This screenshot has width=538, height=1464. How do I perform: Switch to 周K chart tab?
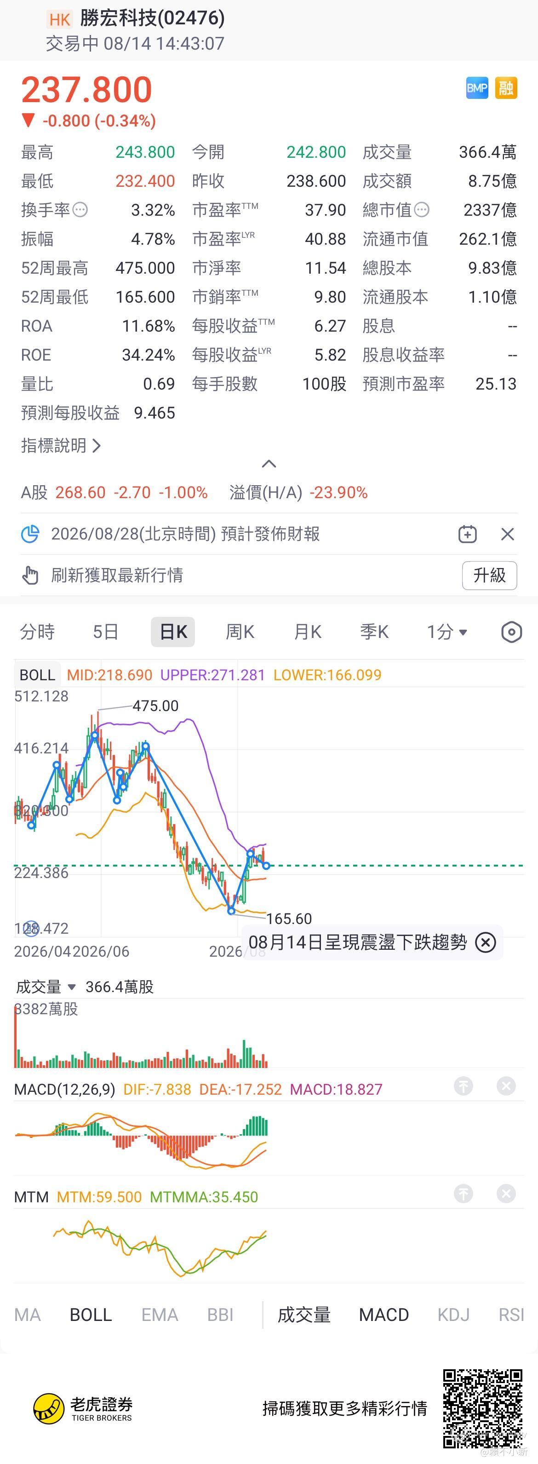coord(240,632)
